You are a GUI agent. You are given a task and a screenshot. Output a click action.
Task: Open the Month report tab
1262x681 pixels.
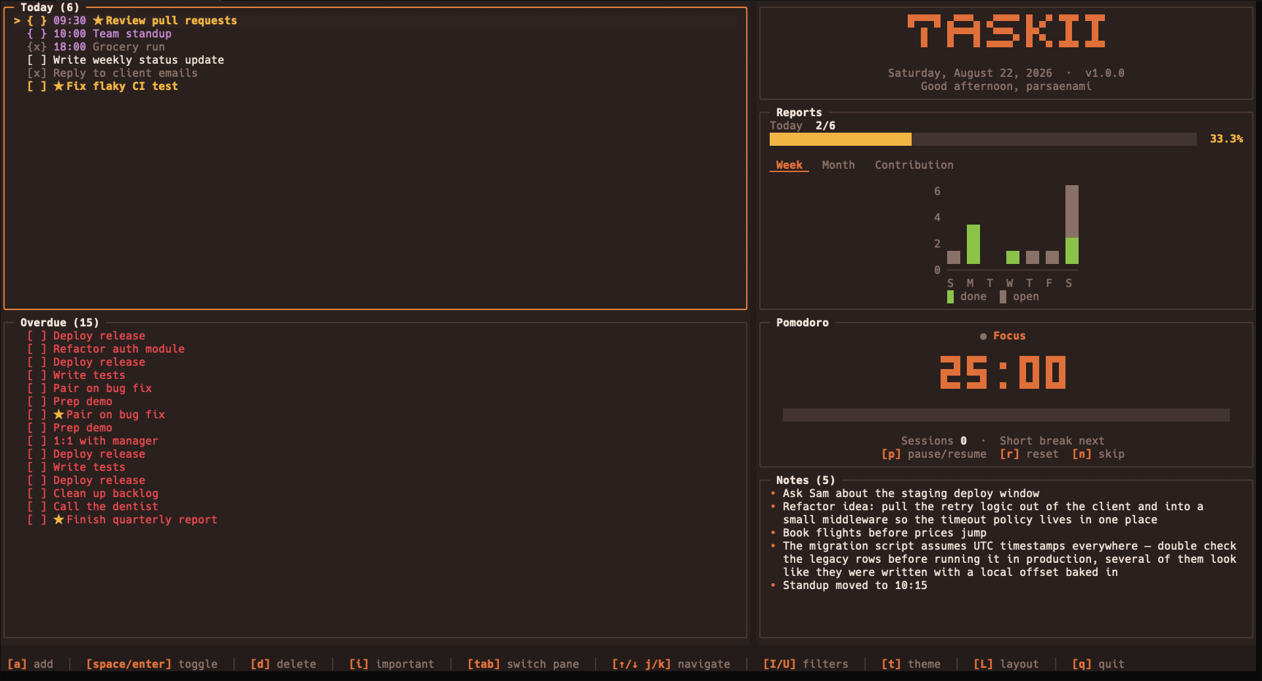tap(838, 165)
